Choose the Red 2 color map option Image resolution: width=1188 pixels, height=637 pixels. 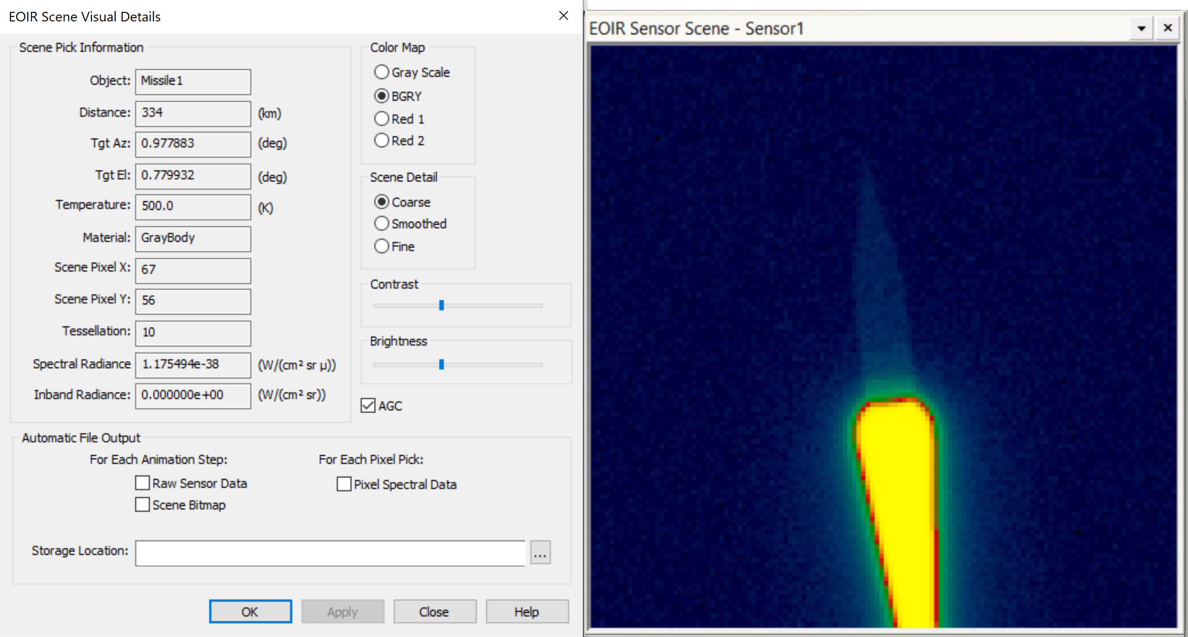click(381, 140)
